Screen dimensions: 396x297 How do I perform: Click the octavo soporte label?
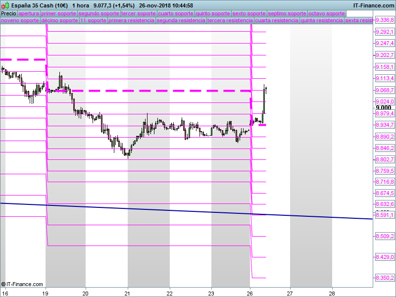click(327, 13)
